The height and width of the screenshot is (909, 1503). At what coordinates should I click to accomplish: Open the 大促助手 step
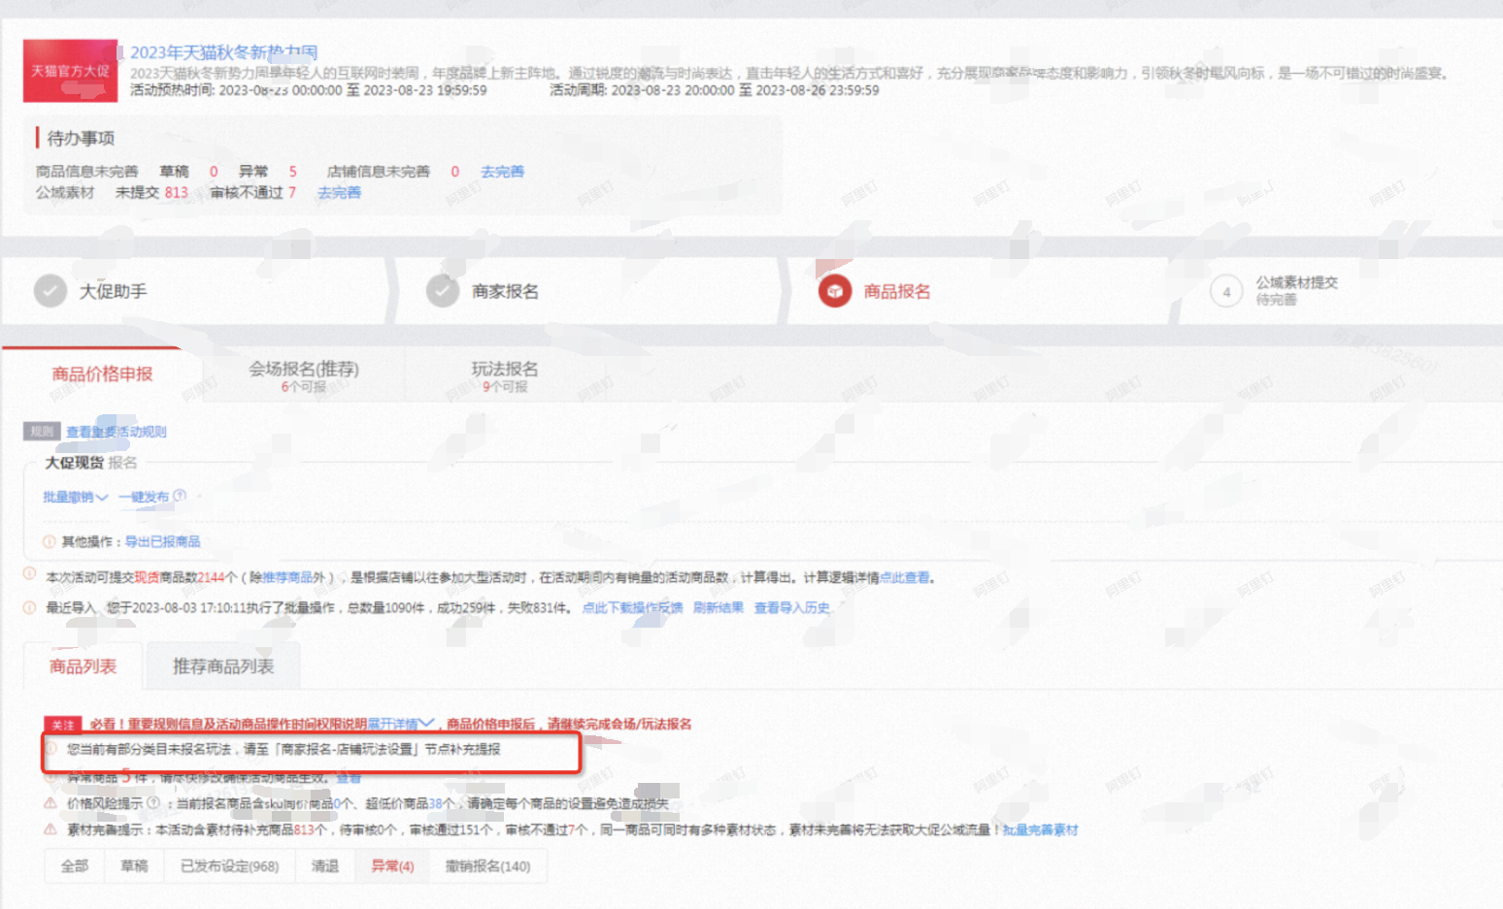point(113,291)
